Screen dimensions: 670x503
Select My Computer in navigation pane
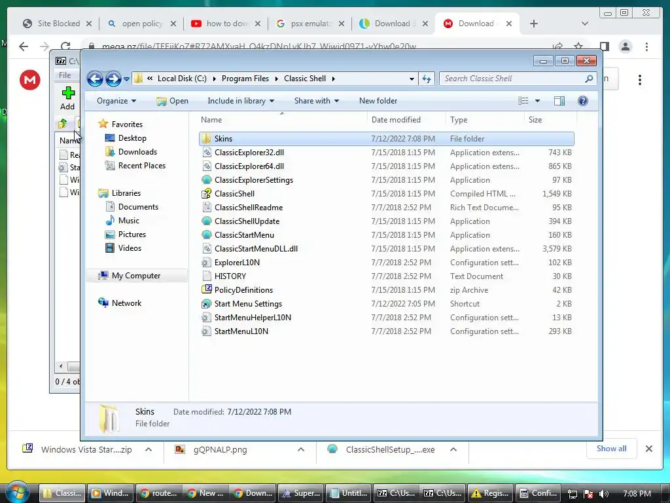point(137,276)
